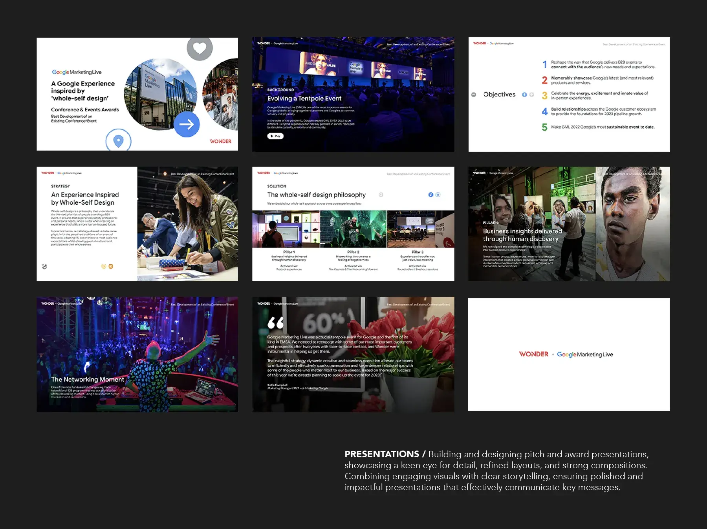The image size is (707, 529).
Task: Open The Networking Moment slide thumbnail
Action: click(137, 354)
